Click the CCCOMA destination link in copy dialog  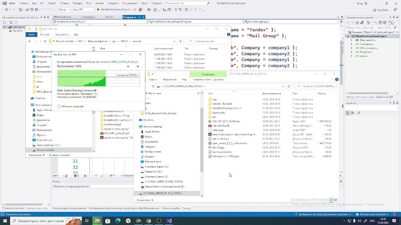tap(122, 62)
